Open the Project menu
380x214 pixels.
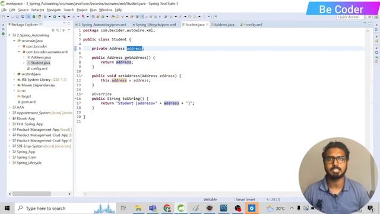82,10
